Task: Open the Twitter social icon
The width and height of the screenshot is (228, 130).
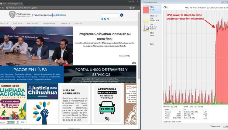Action: pyautogui.click(x=105, y=19)
